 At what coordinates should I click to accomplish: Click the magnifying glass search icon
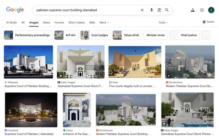pyautogui.click(x=167, y=10)
